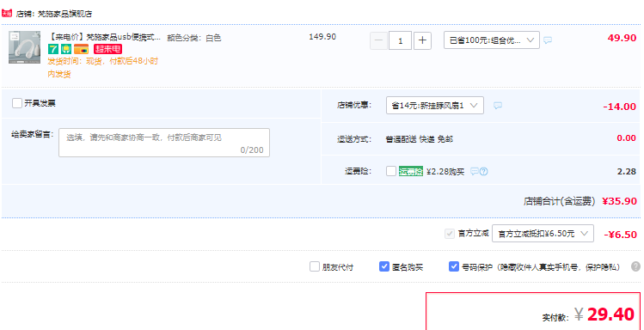
Task: Uncheck the 匿名购买 checkbox
Action: pos(384,266)
